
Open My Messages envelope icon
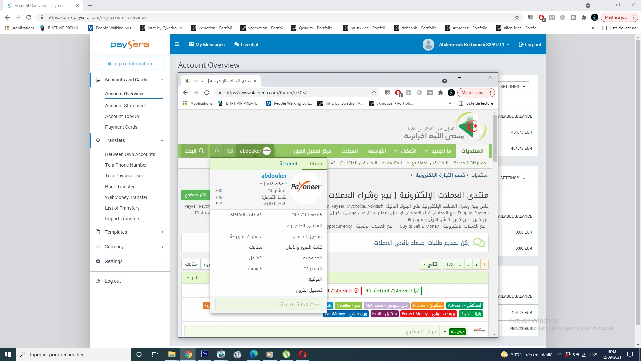tap(191, 44)
